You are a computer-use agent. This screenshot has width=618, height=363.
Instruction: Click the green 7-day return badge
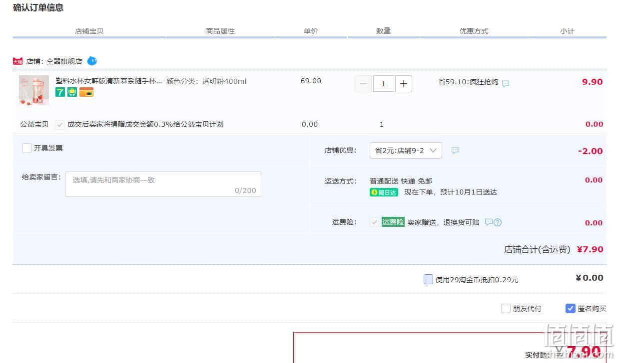click(x=60, y=92)
